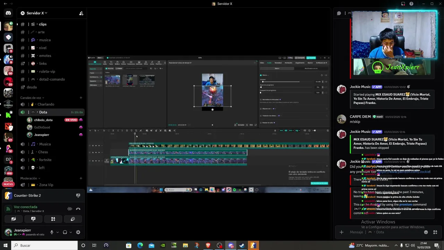Open the dota2-comando text channel
The image size is (444, 250).
[x=51, y=79]
